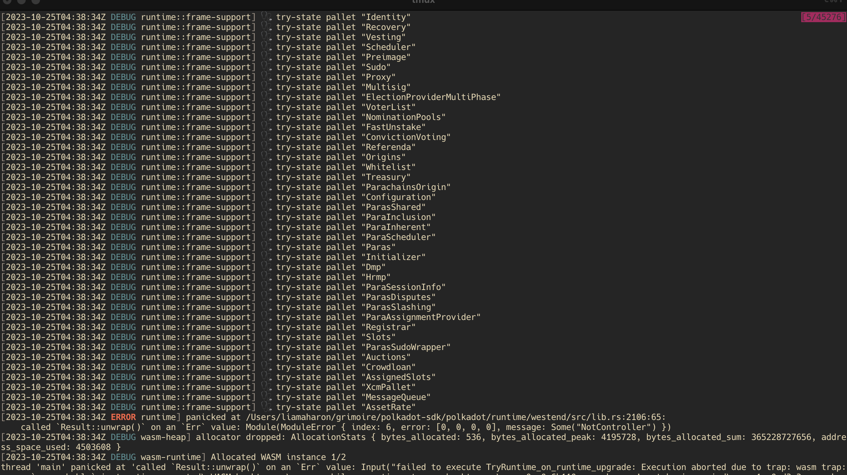
Task: Click the pallet name "AssetRate"
Action: tap(388, 407)
